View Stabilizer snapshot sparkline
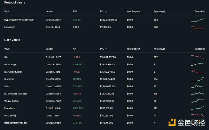The width and height of the screenshot is (209, 130). point(197,79)
